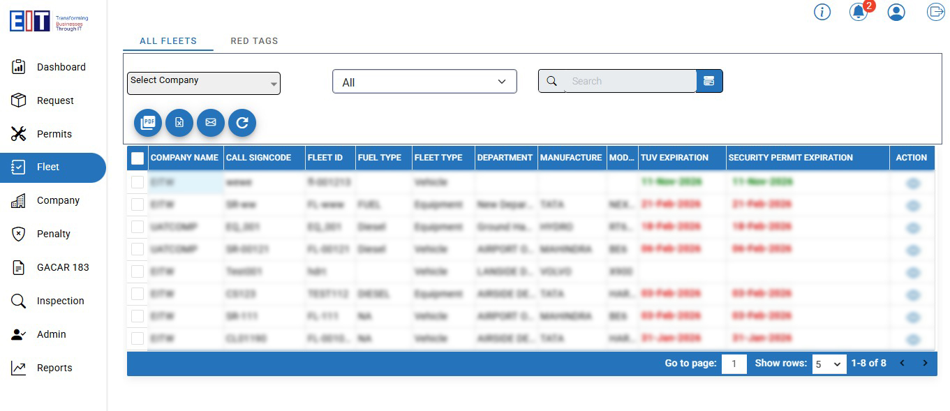Switch to the ALL FLEETS tab
Screen dimensions: 950x411
click(168, 41)
